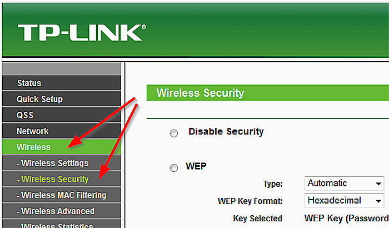Viewport: 389px width, 228px height.
Task: Click the Wireless Security page heading
Action: [201, 93]
